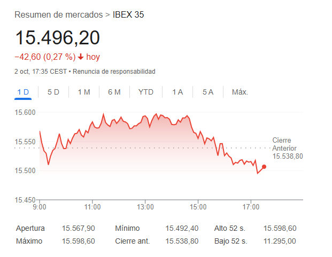Switch to the 5 D tab
This screenshot has height=257, width=332.
pyautogui.click(x=53, y=92)
